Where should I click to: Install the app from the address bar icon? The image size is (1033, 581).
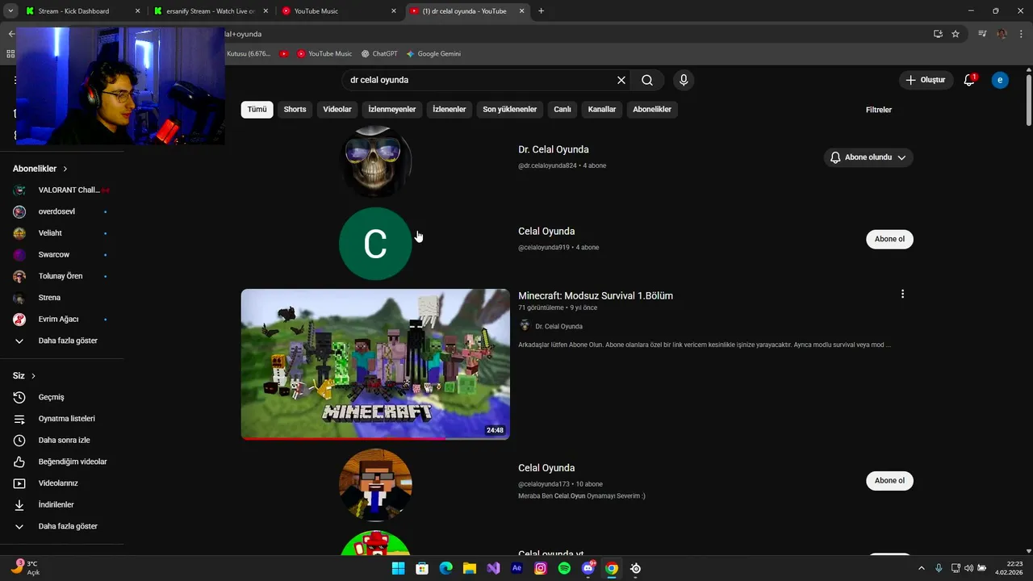click(938, 34)
